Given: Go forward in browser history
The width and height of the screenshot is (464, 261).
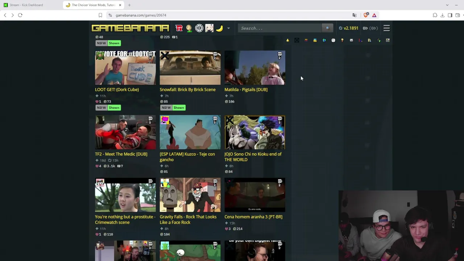Looking at the screenshot, I should [x=12, y=15].
